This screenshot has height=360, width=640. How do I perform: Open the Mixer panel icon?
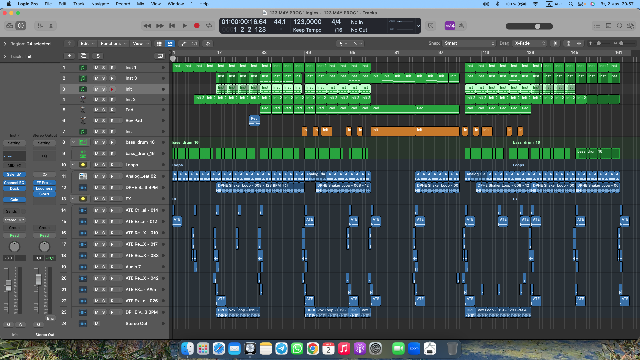40,26
